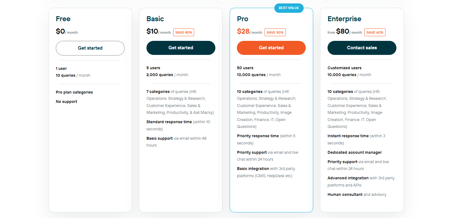
Task: Click the SAVE 60% tag on Enterprise
Action: [x=375, y=32]
